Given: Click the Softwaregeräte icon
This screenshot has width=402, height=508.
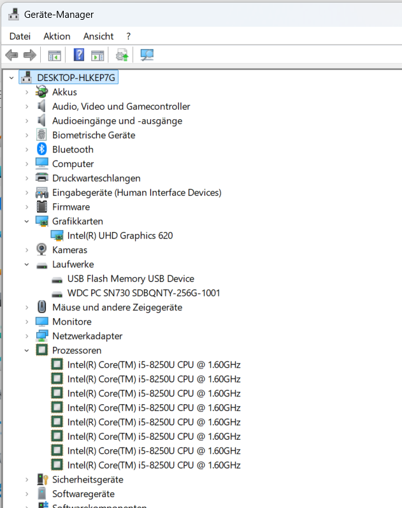Looking at the screenshot, I should click(42, 493).
